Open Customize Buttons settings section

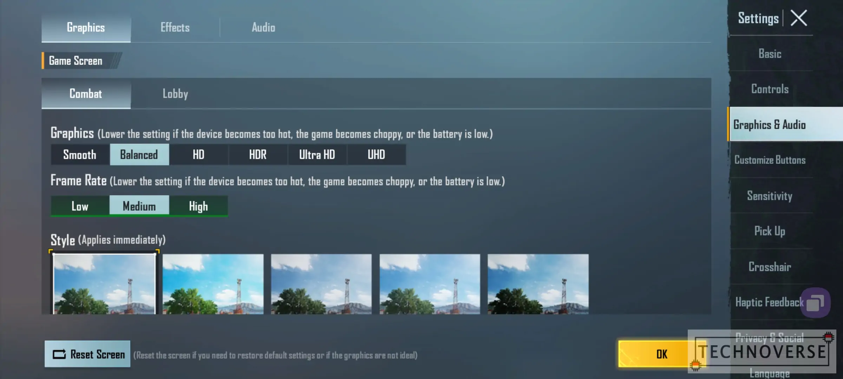770,160
